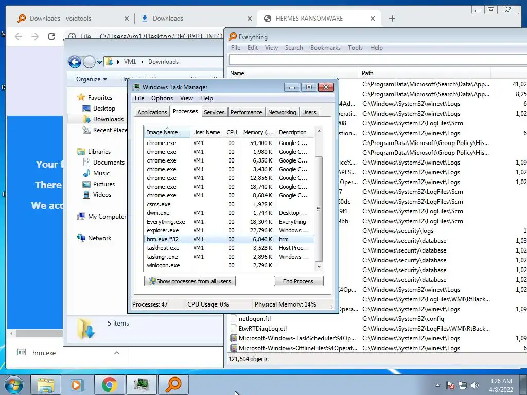Click Chrome back arrow button
The width and height of the screenshot is (527, 395).
pos(19,37)
